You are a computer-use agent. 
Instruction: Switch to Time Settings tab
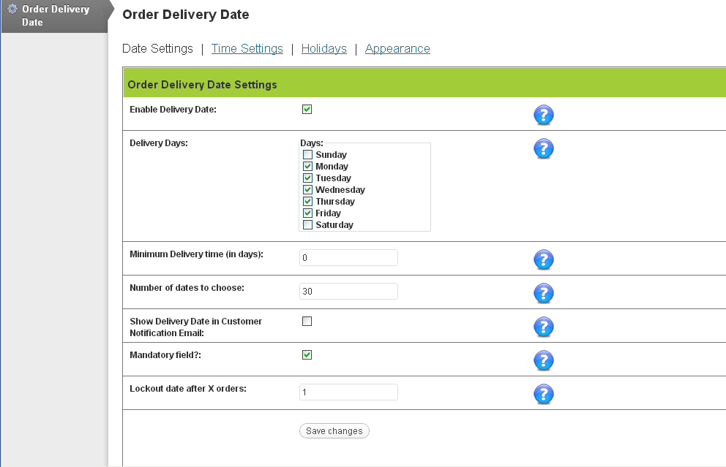click(x=247, y=48)
